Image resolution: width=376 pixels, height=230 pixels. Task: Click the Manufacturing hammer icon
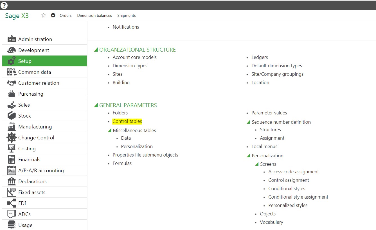point(12,127)
